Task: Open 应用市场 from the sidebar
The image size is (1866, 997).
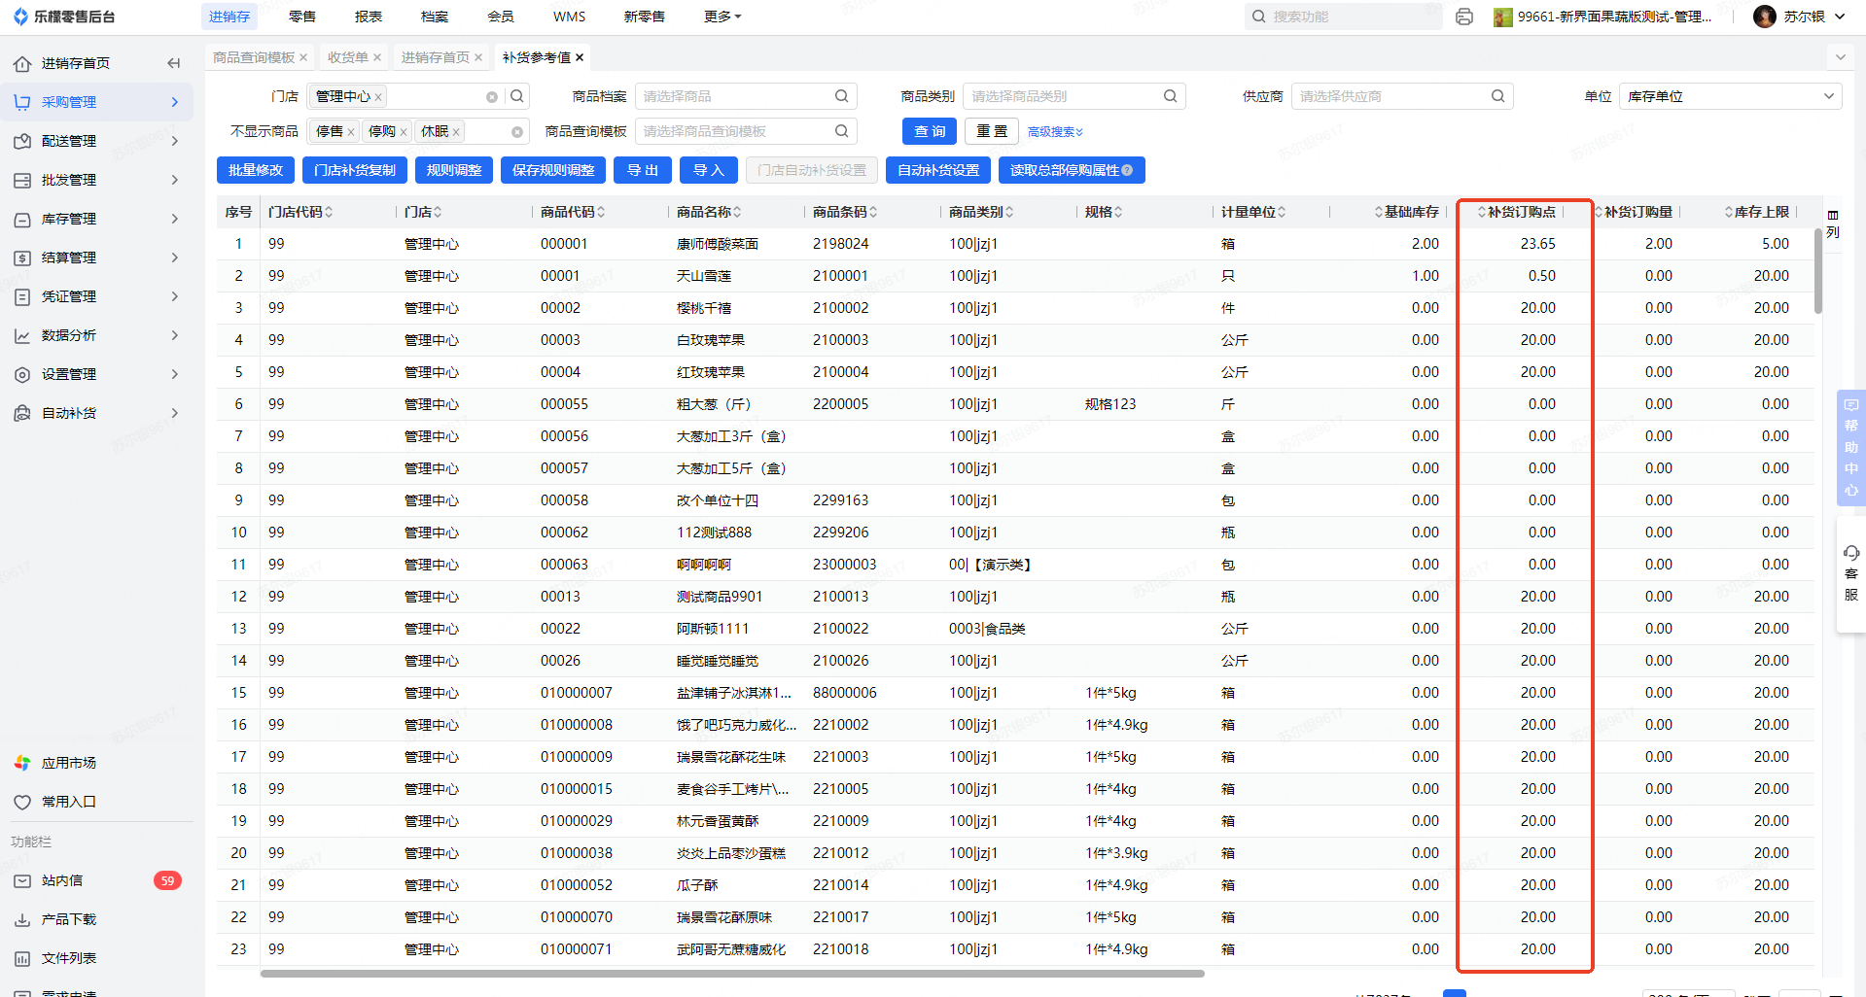Action: [68, 763]
